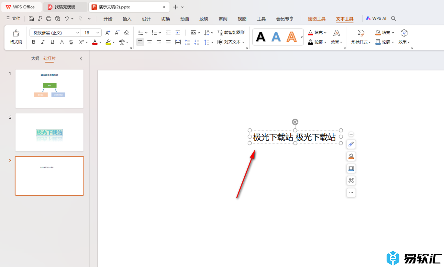Decrease font size with A- icon
Screen dimensions: 444x267
pos(117,33)
